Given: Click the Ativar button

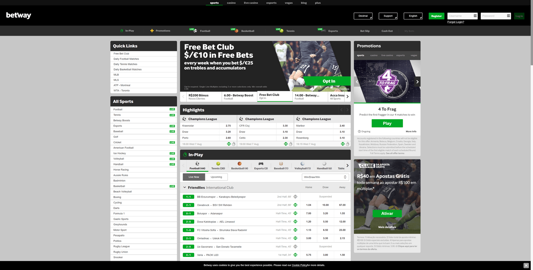Looking at the screenshot, I should tap(387, 213).
